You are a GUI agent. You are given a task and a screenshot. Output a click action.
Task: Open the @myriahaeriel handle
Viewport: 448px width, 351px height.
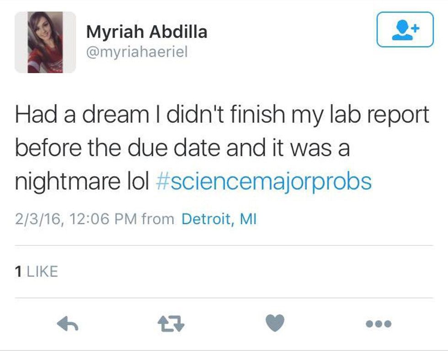coord(137,52)
